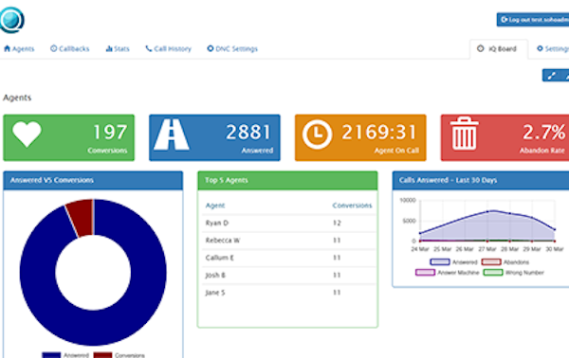Image resolution: width=569 pixels, height=358 pixels.
Task: Select the iQ Board tab
Action: [499, 49]
